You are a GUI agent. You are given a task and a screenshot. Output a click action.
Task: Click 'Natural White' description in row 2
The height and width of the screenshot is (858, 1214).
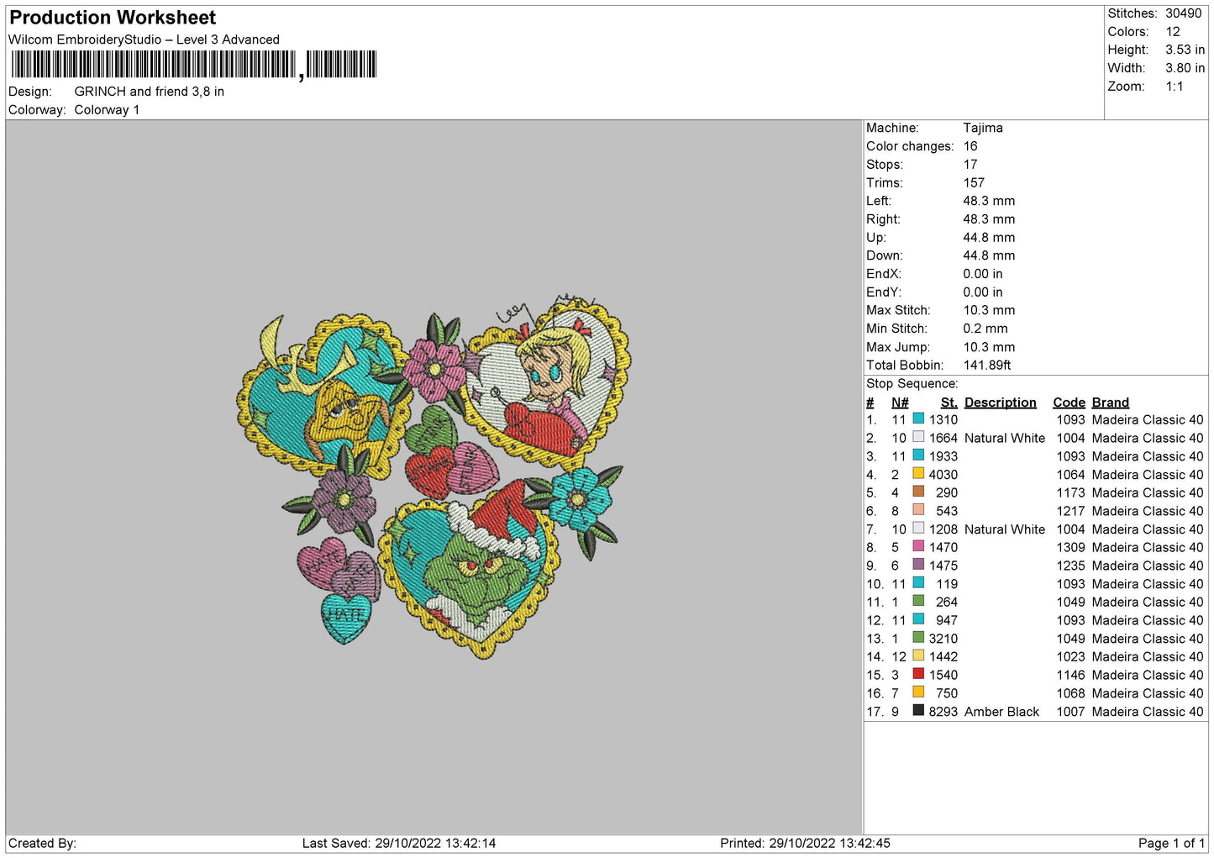click(1005, 438)
